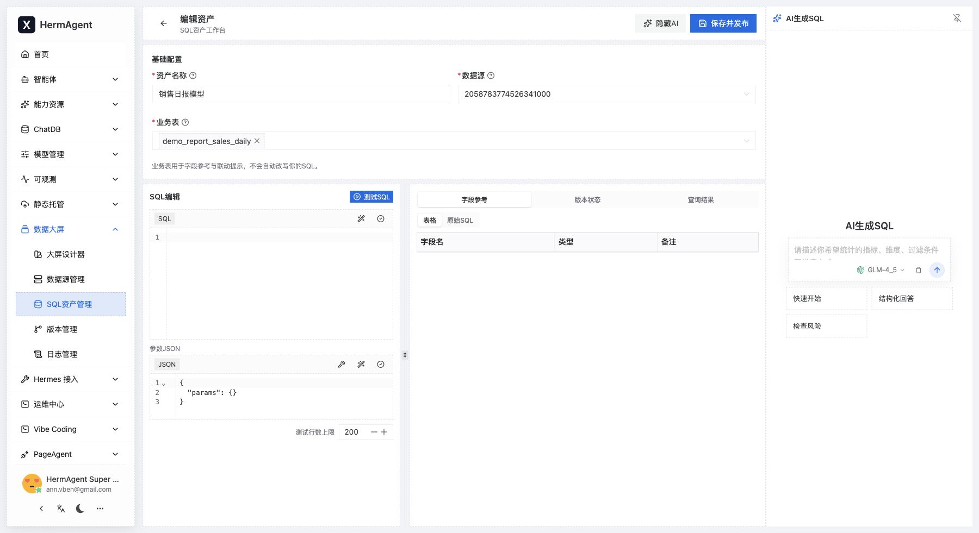Increase test row limit with plus
Viewport: 979px width, 533px height.
click(x=384, y=432)
